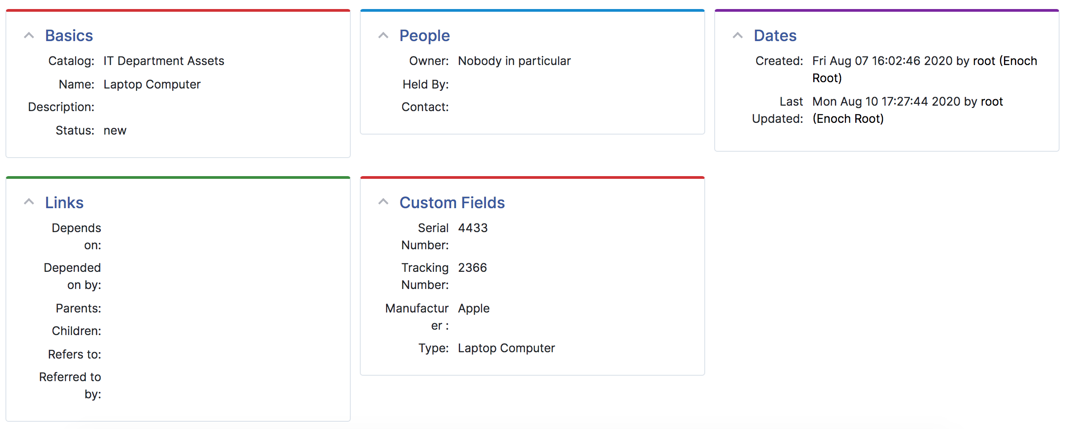
Task: Select owner value Nobody in particular
Action: point(514,61)
